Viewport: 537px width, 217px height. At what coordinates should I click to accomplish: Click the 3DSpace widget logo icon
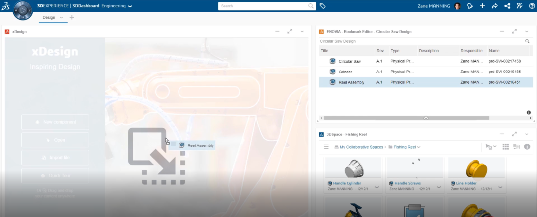coord(321,134)
